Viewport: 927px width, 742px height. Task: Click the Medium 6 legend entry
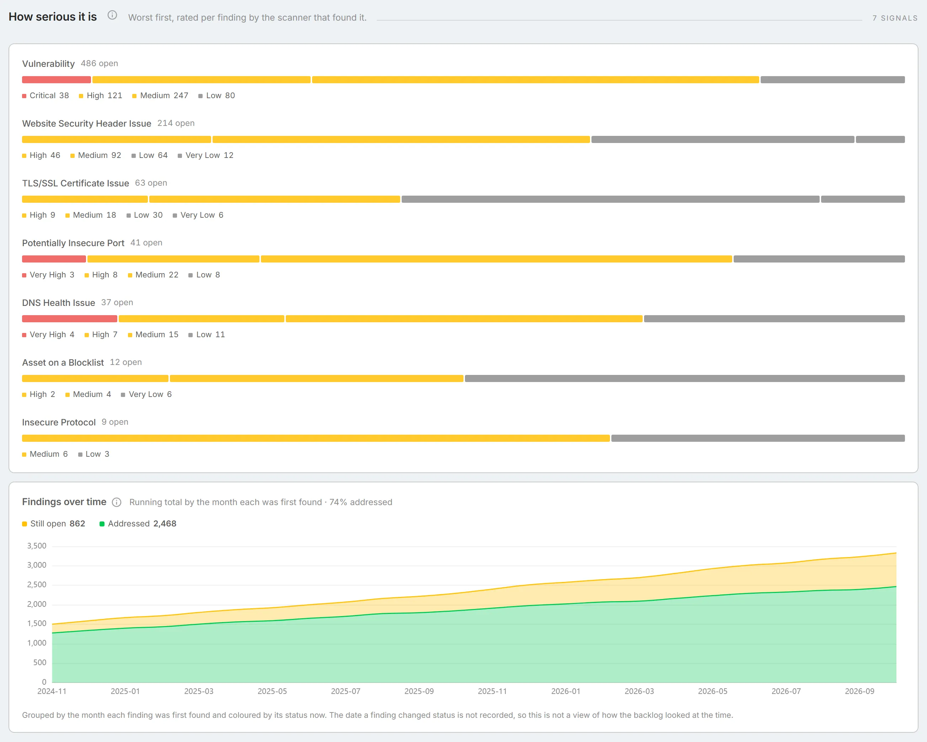pyautogui.click(x=45, y=455)
